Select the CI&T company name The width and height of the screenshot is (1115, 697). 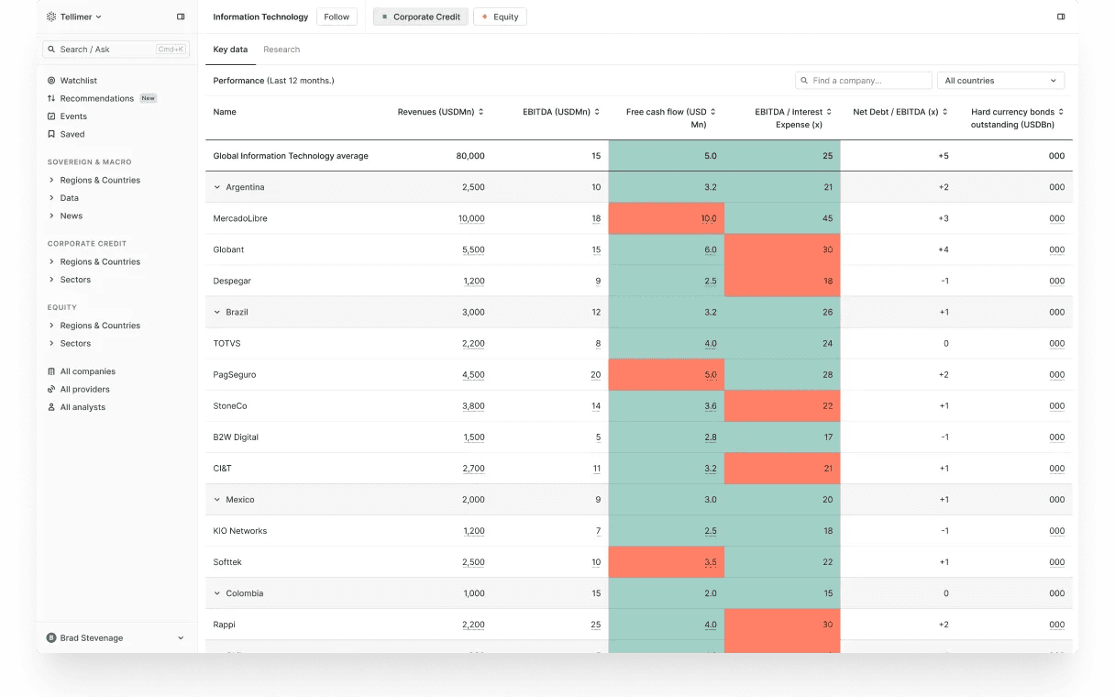223,469
